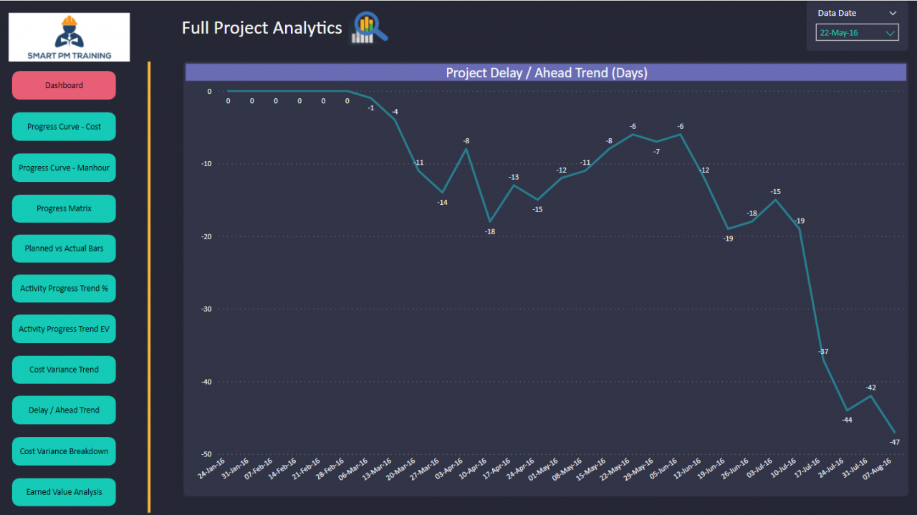Open the Cost Variance Trend page
This screenshot has height=515, width=917.
coord(64,370)
